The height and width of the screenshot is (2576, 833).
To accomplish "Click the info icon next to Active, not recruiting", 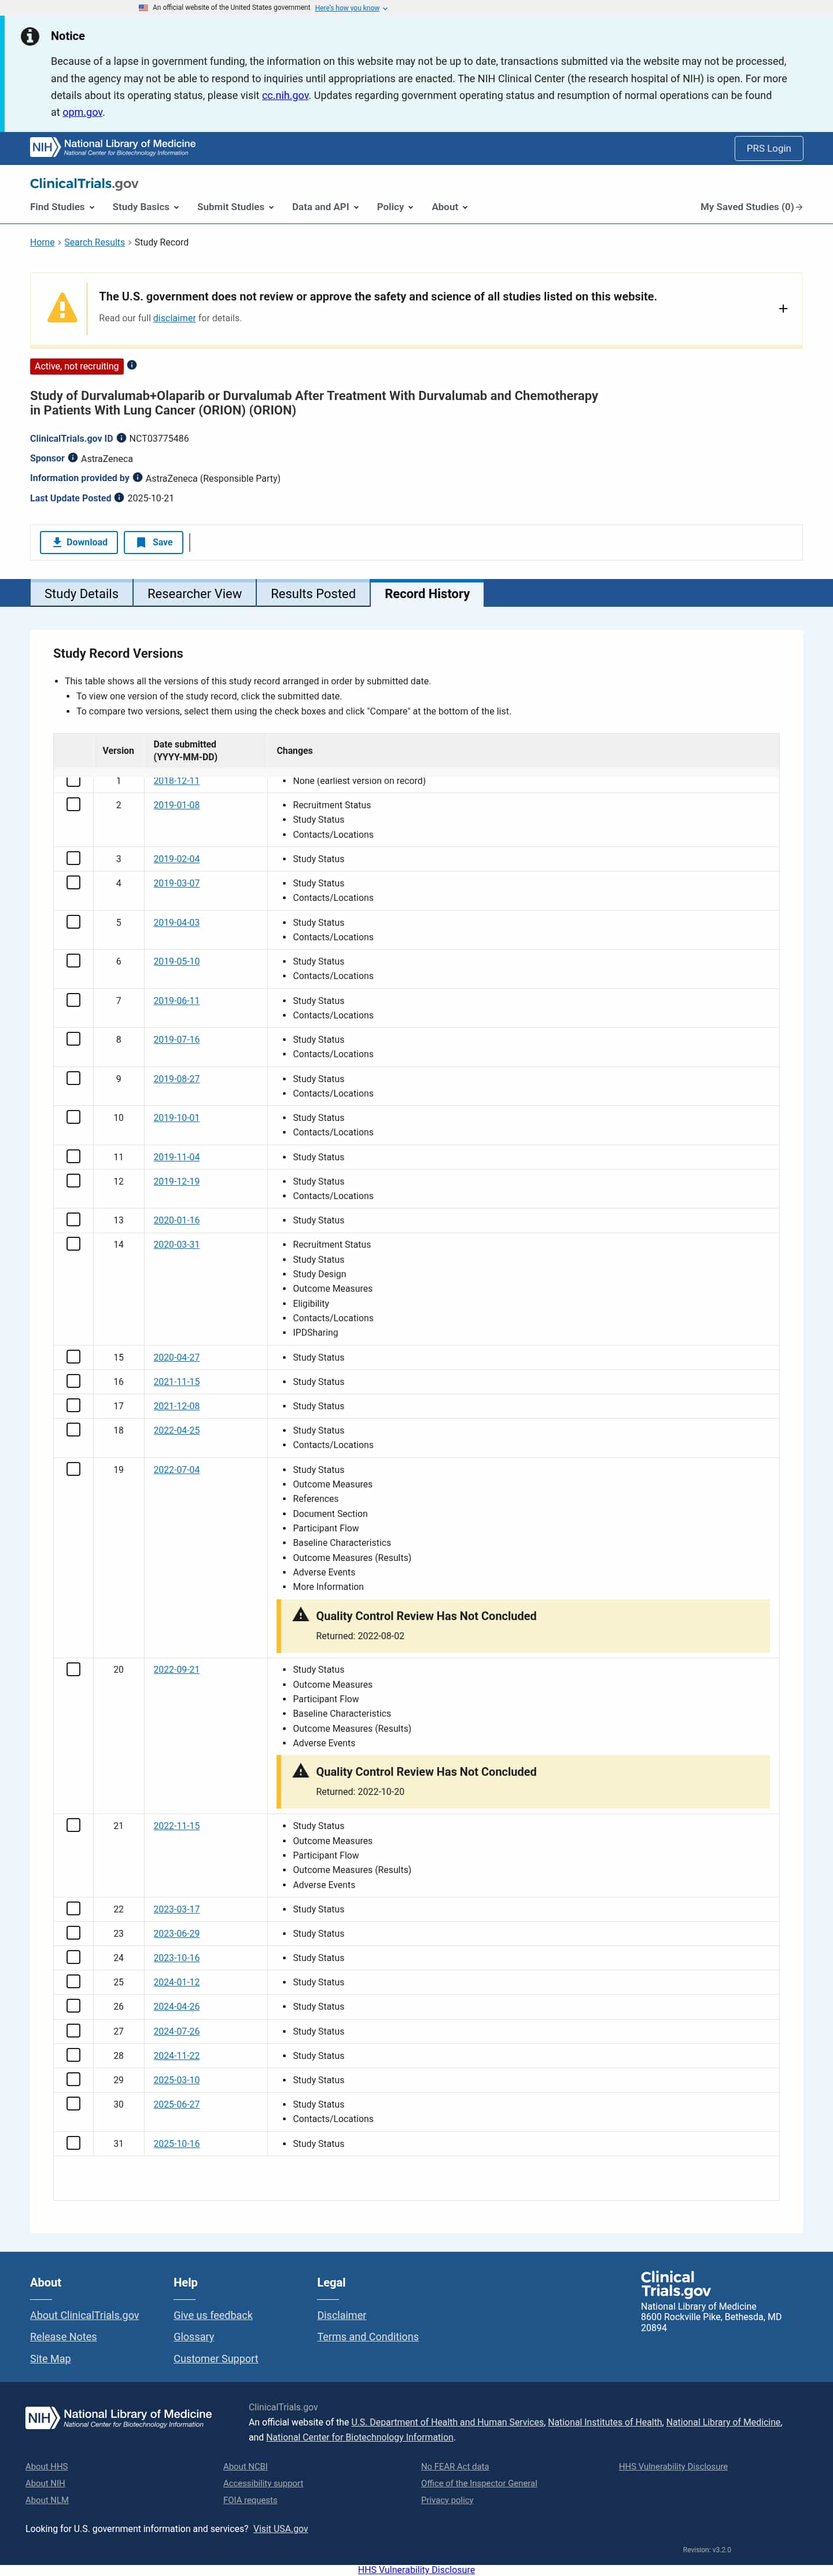I will coord(132,365).
